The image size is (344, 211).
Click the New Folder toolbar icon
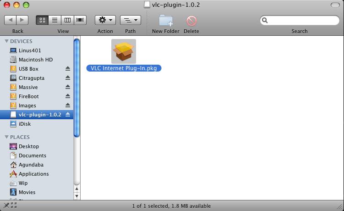pyautogui.click(x=165, y=21)
